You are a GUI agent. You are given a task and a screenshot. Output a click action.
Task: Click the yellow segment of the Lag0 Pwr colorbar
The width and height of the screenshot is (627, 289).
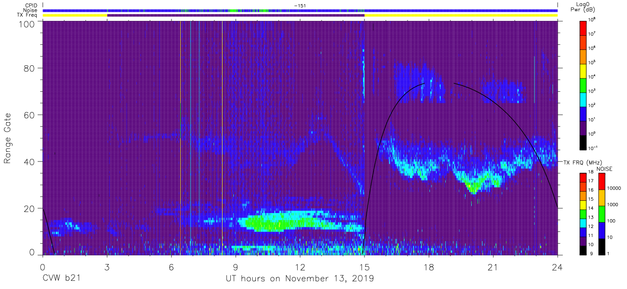(583, 71)
